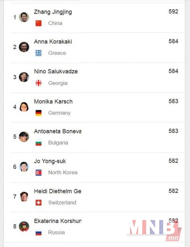190x247 pixels.
Task: Open Jo Yong-suk's name link
Action: point(50,161)
